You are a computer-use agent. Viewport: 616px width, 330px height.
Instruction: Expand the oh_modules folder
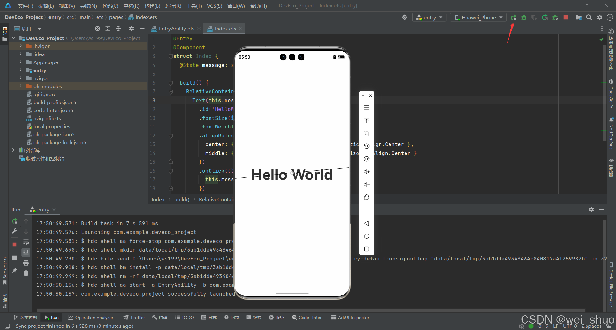(21, 86)
